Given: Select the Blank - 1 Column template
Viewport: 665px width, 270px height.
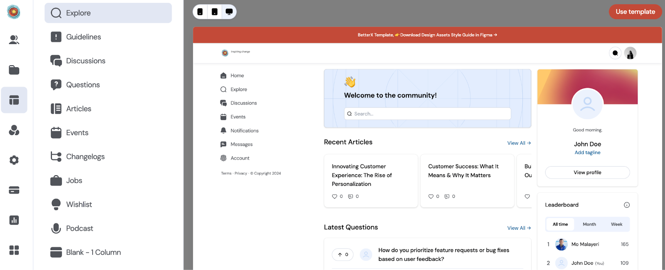Looking at the screenshot, I should click(x=108, y=253).
